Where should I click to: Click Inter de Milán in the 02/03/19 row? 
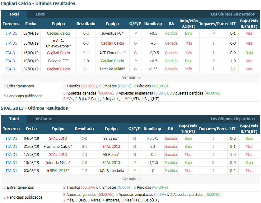coord(111,69)
